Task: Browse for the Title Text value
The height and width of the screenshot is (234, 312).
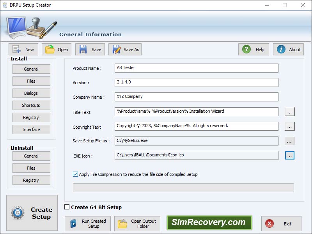Action: click(289, 112)
